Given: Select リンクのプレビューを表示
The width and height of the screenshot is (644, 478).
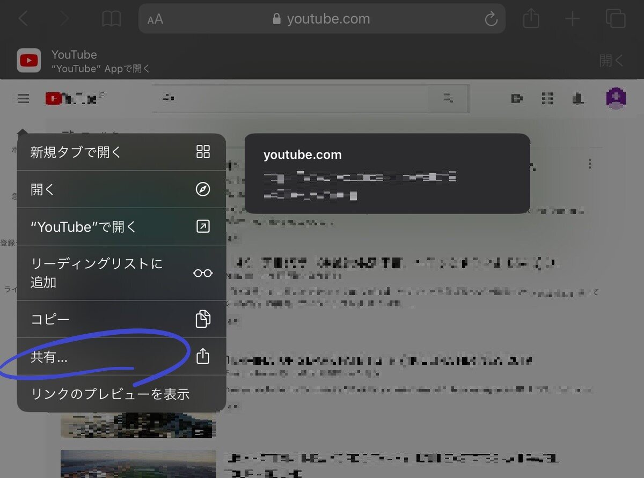Looking at the screenshot, I should point(121,394).
